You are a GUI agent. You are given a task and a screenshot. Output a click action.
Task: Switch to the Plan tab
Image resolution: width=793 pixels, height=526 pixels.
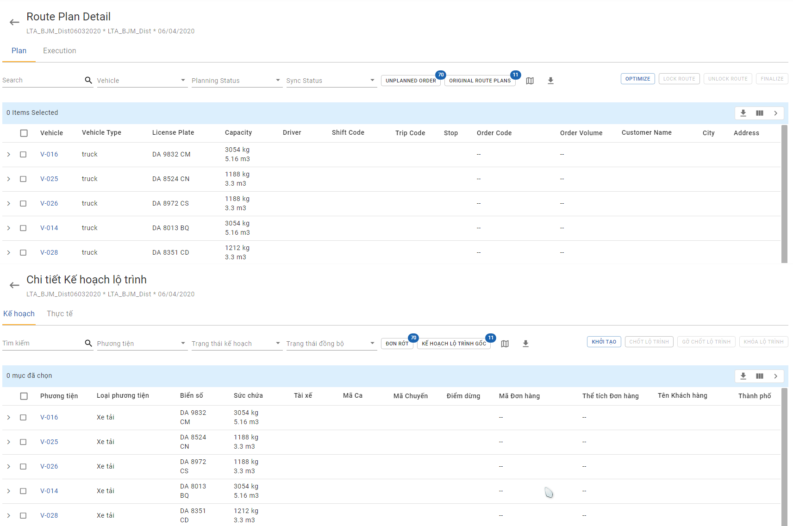tap(19, 51)
